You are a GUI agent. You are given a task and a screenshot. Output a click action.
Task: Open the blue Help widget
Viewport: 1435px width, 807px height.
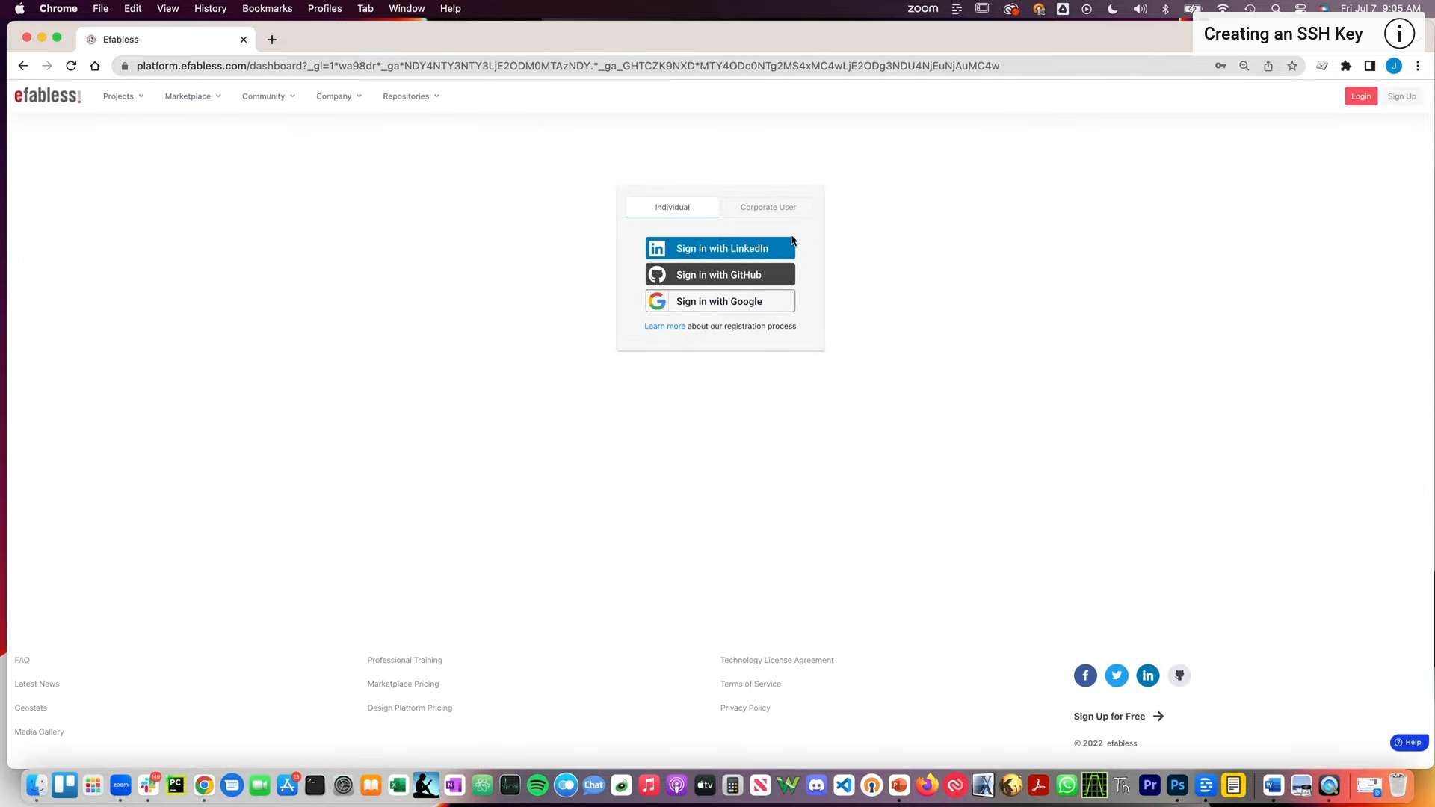pos(1409,742)
